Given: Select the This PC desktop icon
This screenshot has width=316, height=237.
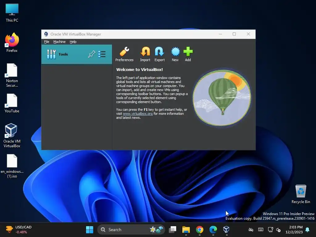Looking at the screenshot, I should click(x=12, y=13).
